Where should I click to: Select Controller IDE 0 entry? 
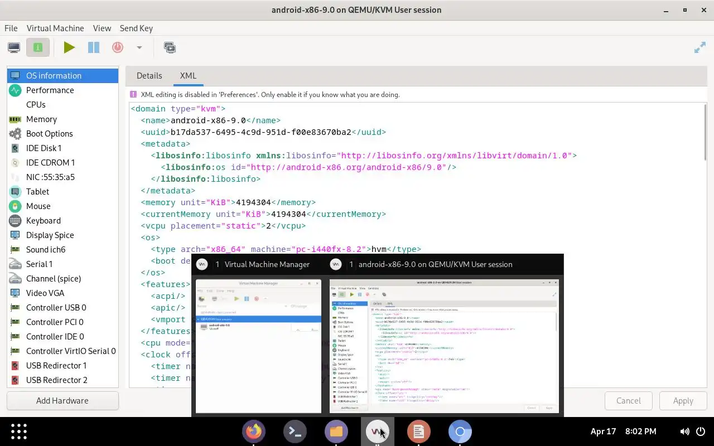pyautogui.click(x=62, y=336)
